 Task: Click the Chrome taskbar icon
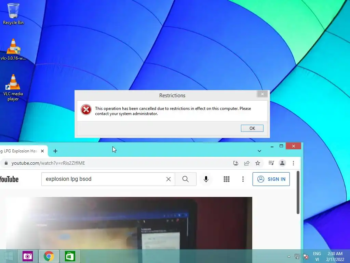tap(49, 256)
